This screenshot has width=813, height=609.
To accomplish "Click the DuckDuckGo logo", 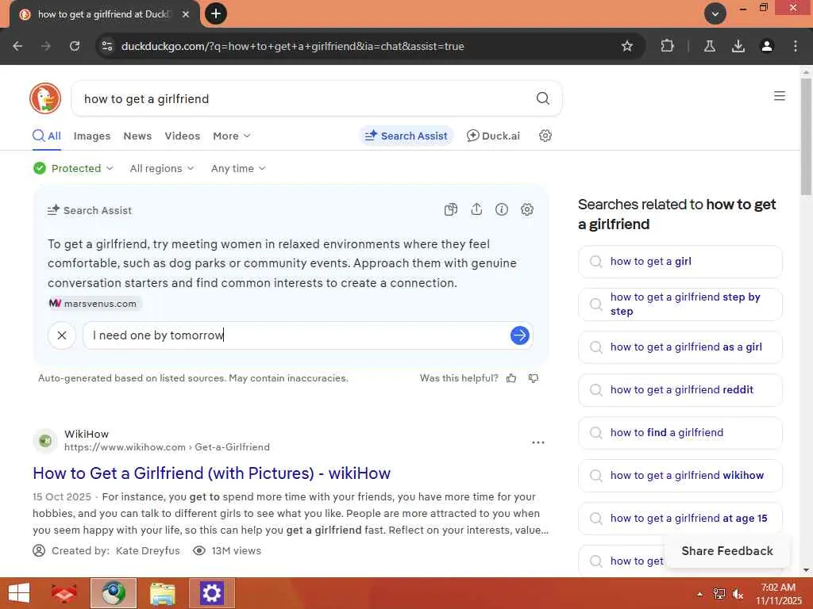I will point(45,98).
